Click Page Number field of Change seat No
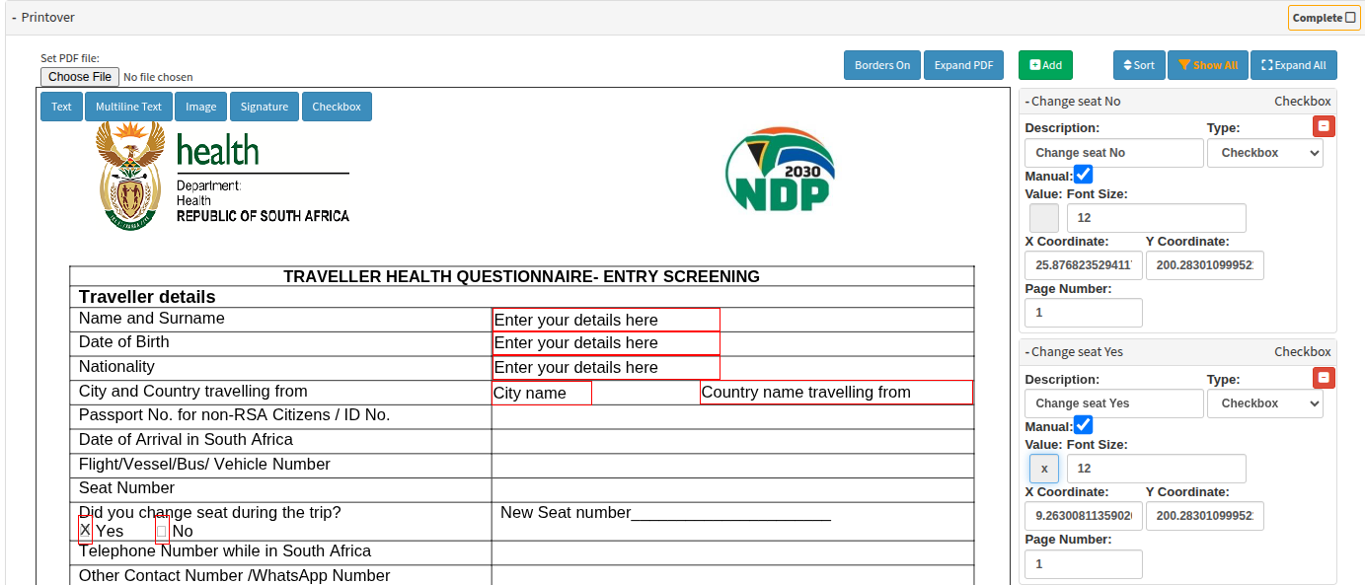This screenshot has height=585, width=1365. (x=1084, y=313)
